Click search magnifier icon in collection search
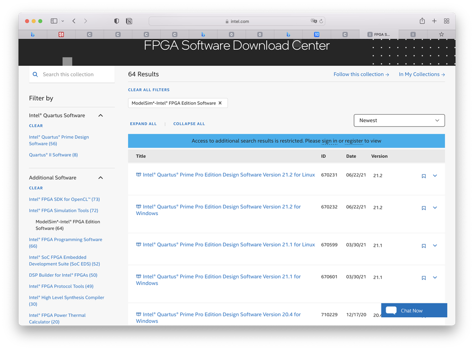This screenshot has width=474, height=350. (x=36, y=74)
